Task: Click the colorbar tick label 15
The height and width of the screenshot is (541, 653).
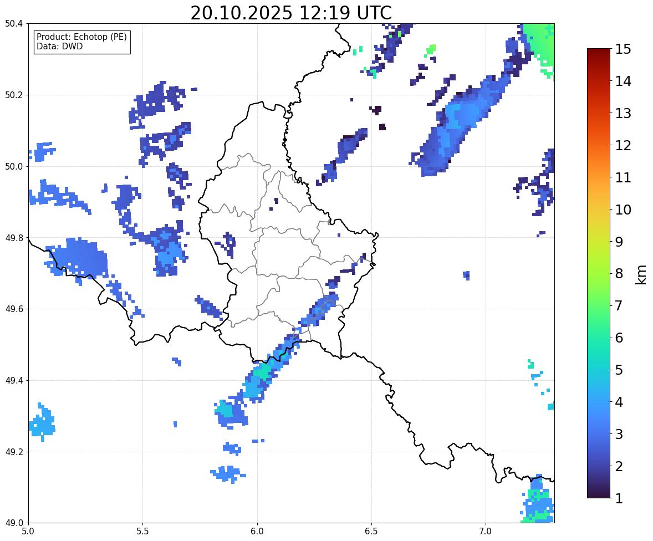Action: (x=623, y=49)
